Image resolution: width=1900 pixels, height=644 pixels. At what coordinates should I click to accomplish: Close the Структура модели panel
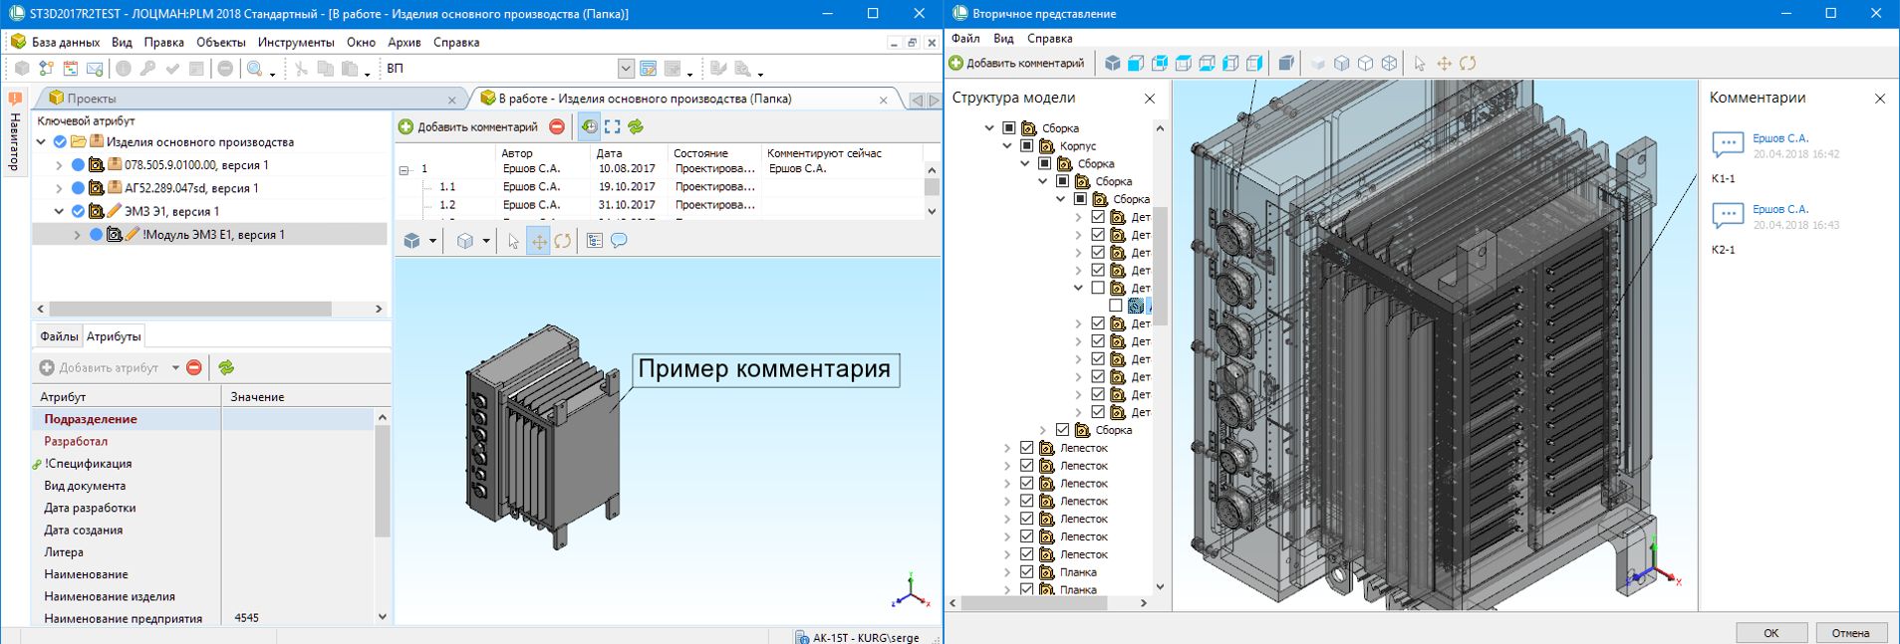click(1150, 99)
